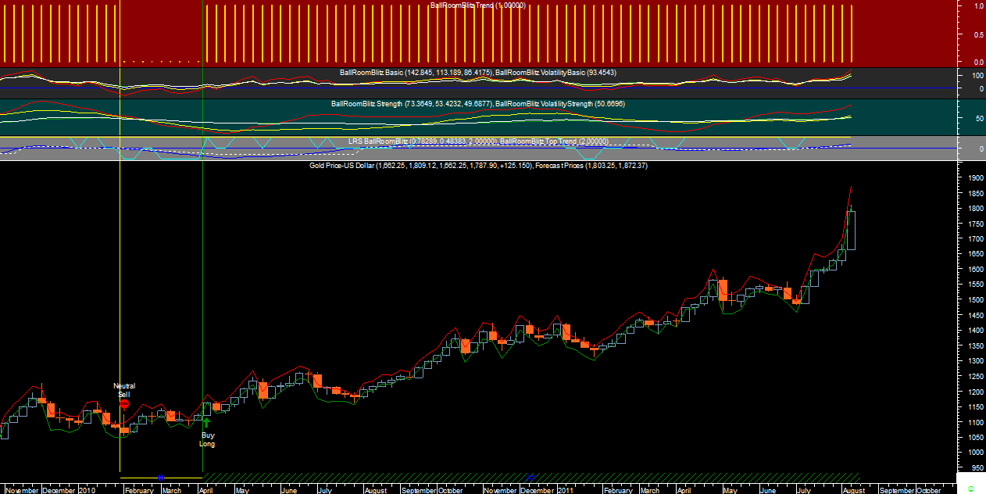Select the blue circle marker under March 2010
Viewport: 986px width, 494px height.
point(161,478)
